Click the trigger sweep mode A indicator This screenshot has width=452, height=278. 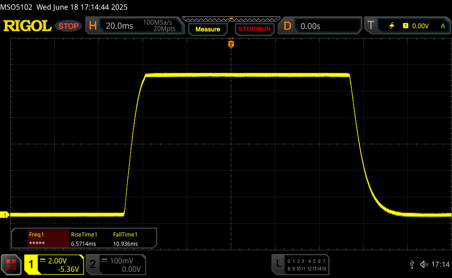443,26
